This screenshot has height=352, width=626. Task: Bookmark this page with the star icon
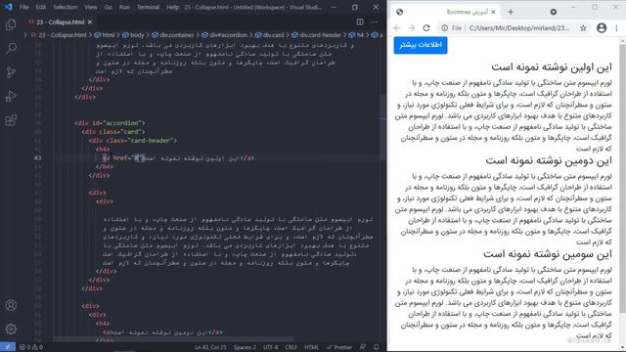[583, 28]
